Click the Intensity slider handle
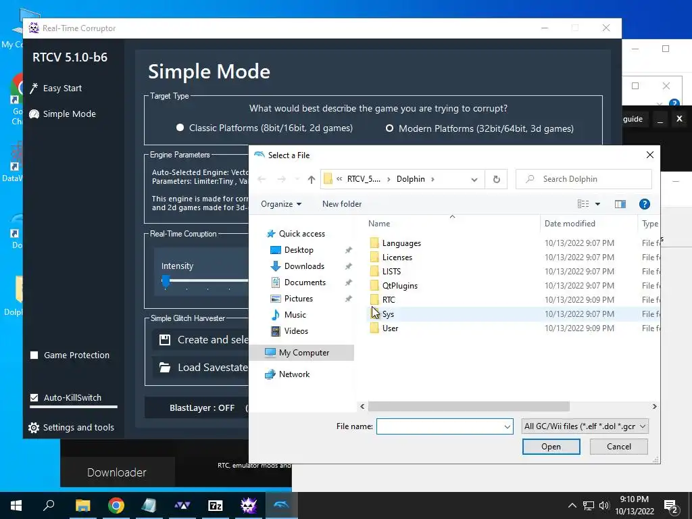Screen dimensions: 692x519 pos(166,280)
